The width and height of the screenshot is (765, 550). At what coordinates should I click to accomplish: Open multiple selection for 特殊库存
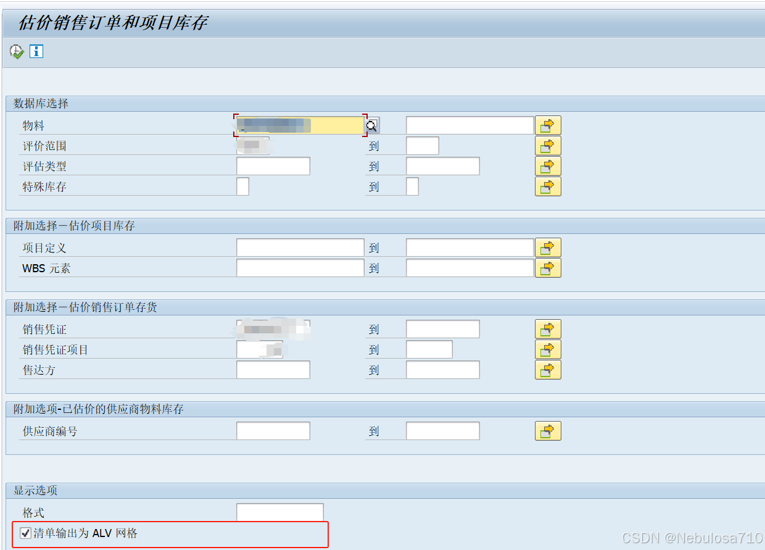tap(548, 186)
